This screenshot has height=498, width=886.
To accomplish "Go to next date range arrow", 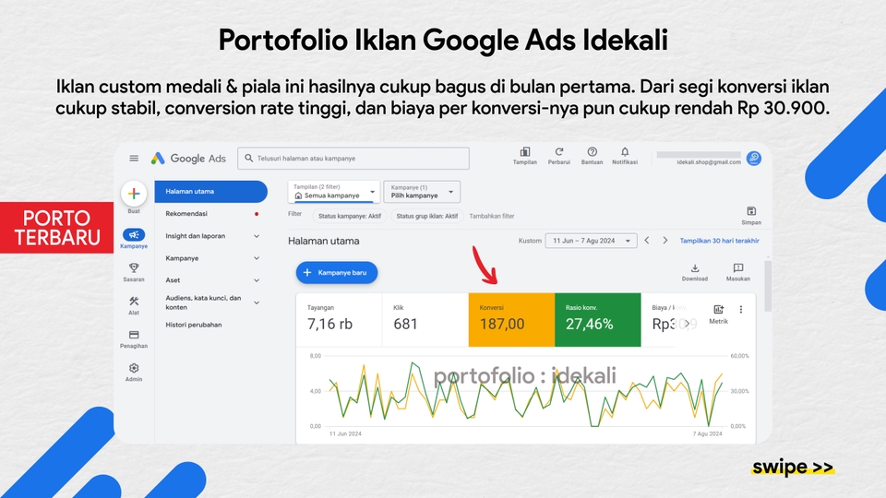I will pyautogui.click(x=665, y=241).
